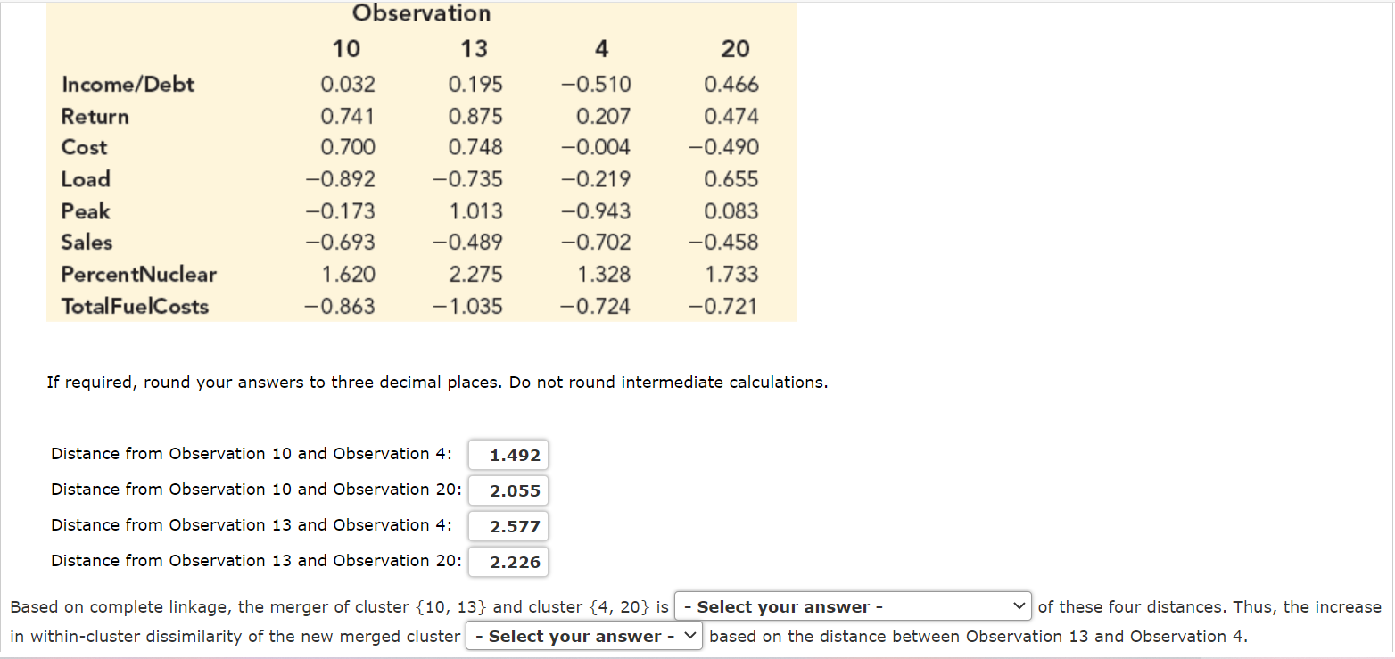Screen dimensions: 1395x659
Task: Select the Income/Debt row label
Action: pos(127,85)
